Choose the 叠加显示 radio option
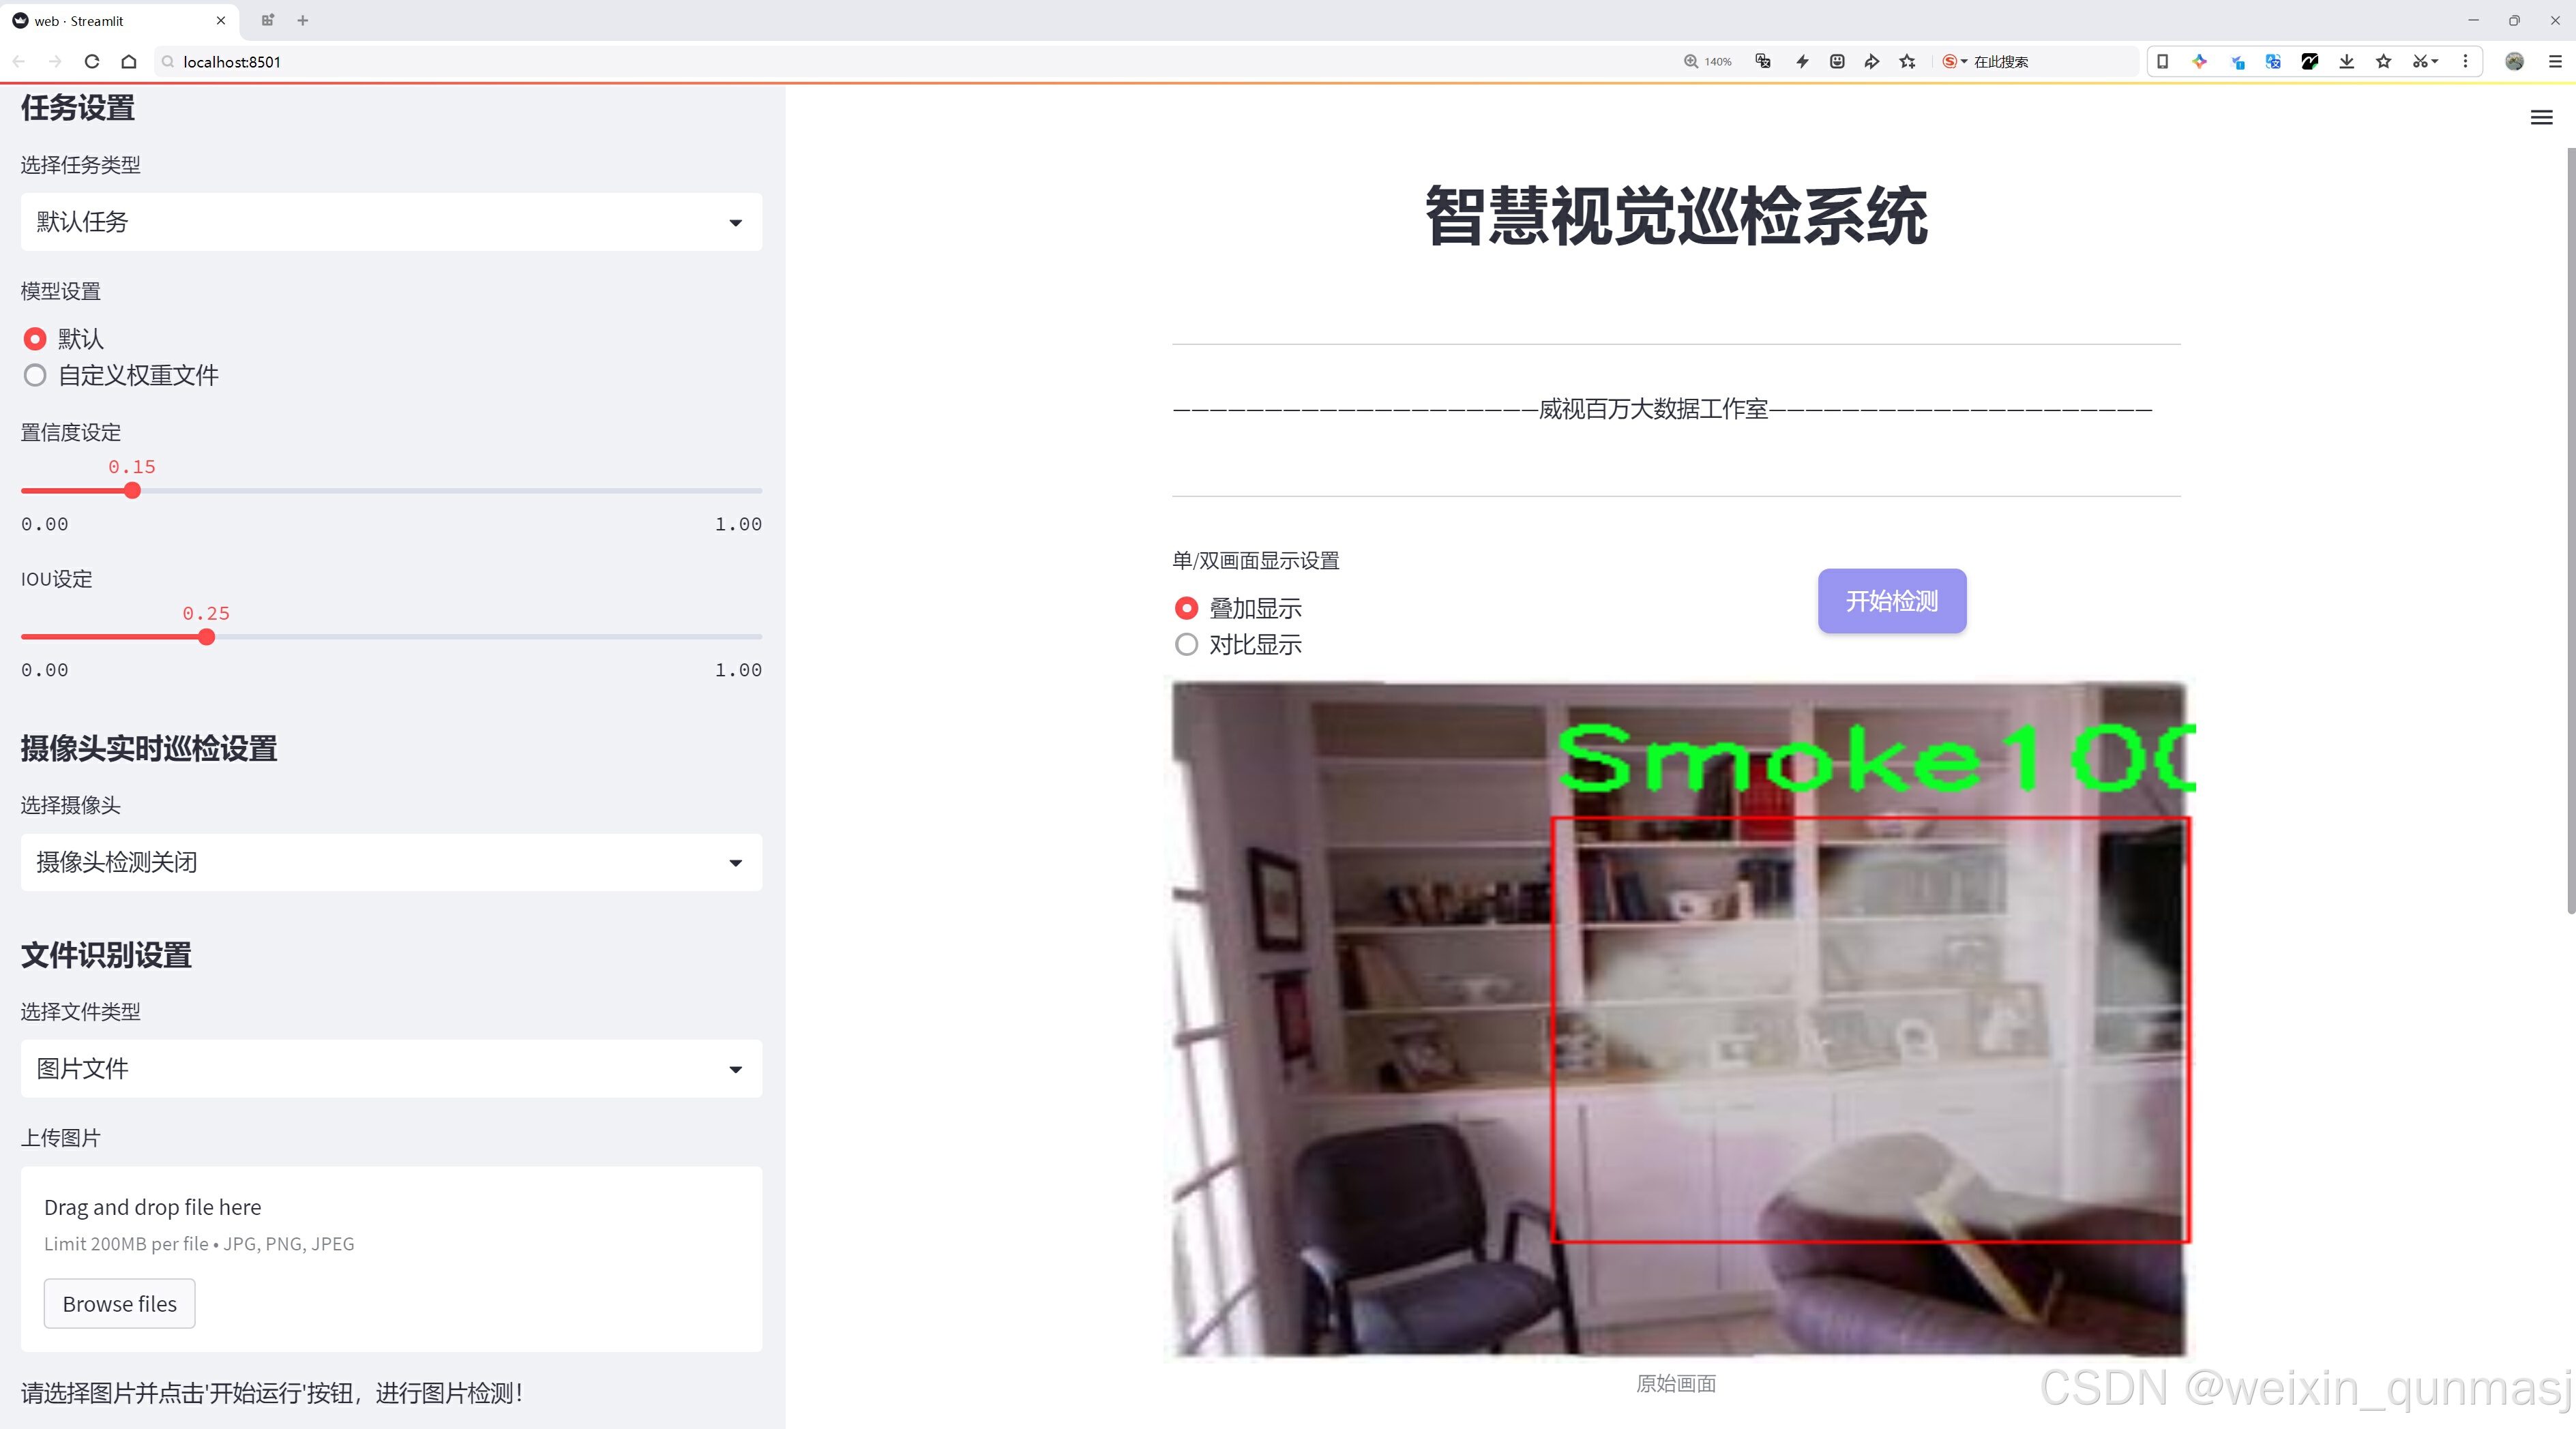The width and height of the screenshot is (2576, 1429). click(1186, 609)
